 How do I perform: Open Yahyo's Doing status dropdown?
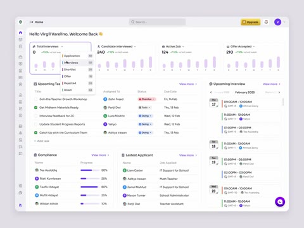(145, 124)
